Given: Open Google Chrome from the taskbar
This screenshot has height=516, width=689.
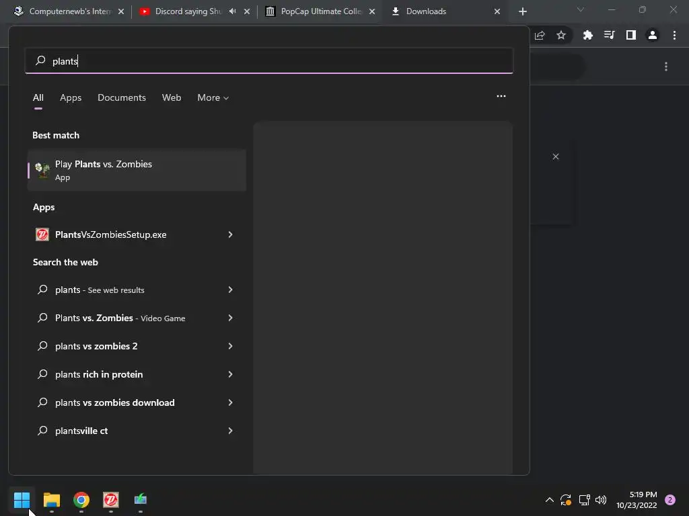Looking at the screenshot, I should click(x=81, y=499).
